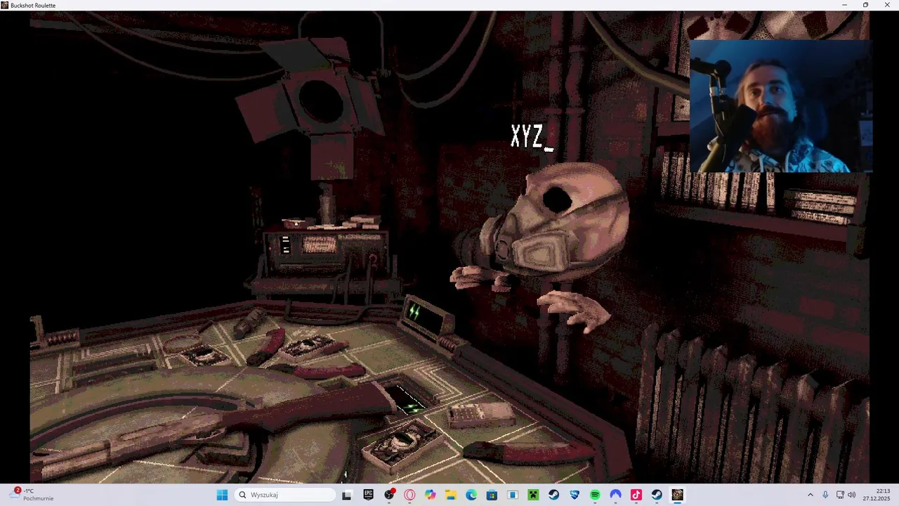Open the pink music-note app in taskbar
Viewport: 899px width, 506px height.
pos(636,495)
